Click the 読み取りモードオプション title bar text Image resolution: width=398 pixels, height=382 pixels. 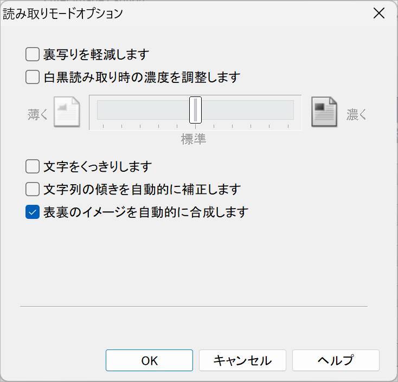coord(63,14)
